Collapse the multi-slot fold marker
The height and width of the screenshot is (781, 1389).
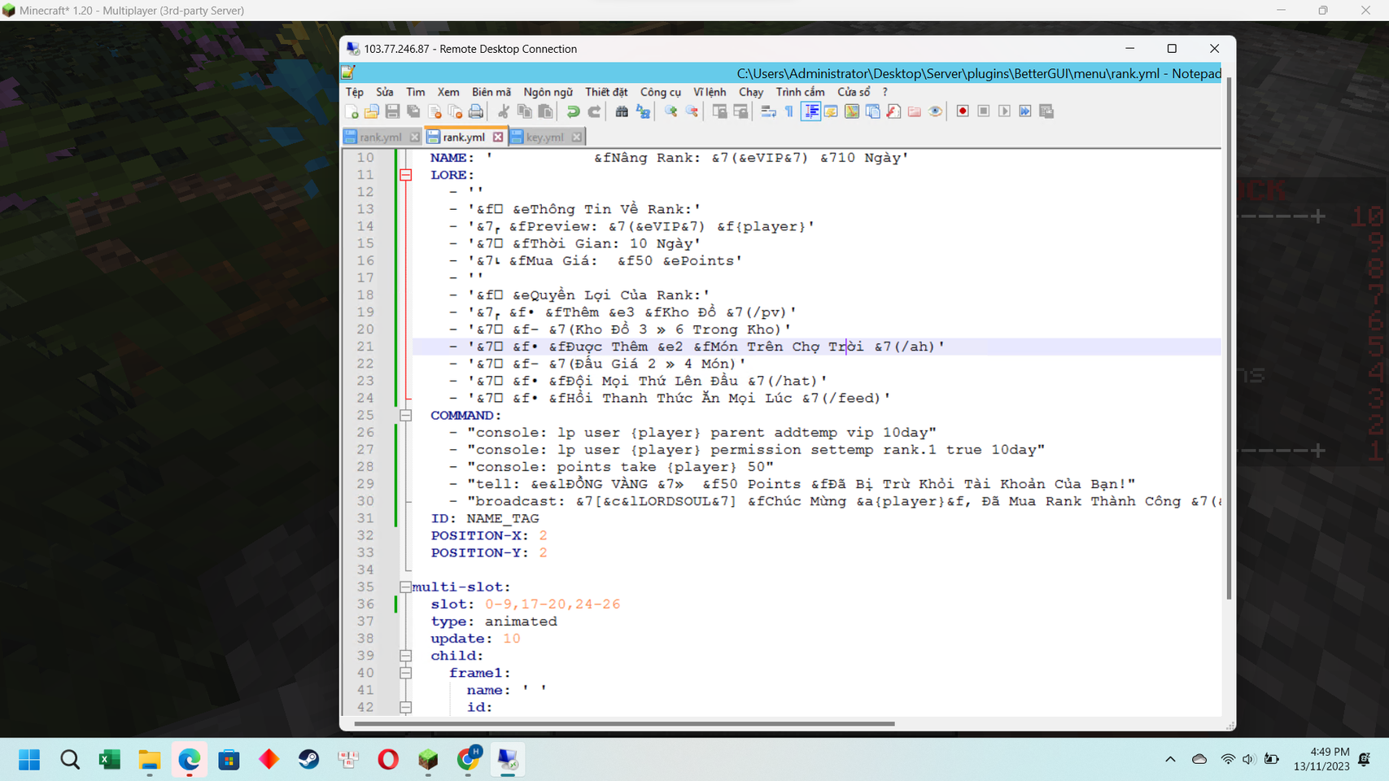[405, 587]
